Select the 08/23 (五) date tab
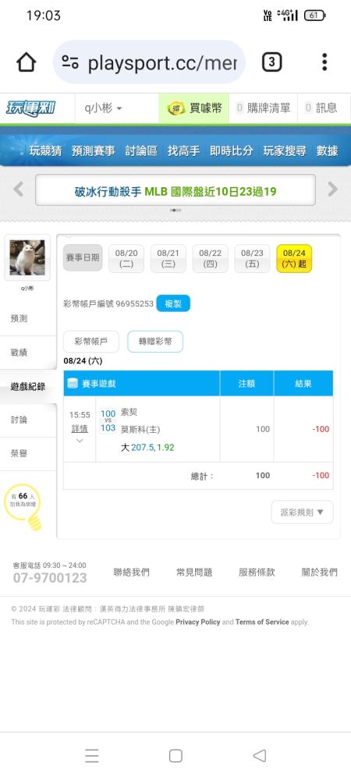The height and width of the screenshot is (780, 351). click(252, 259)
